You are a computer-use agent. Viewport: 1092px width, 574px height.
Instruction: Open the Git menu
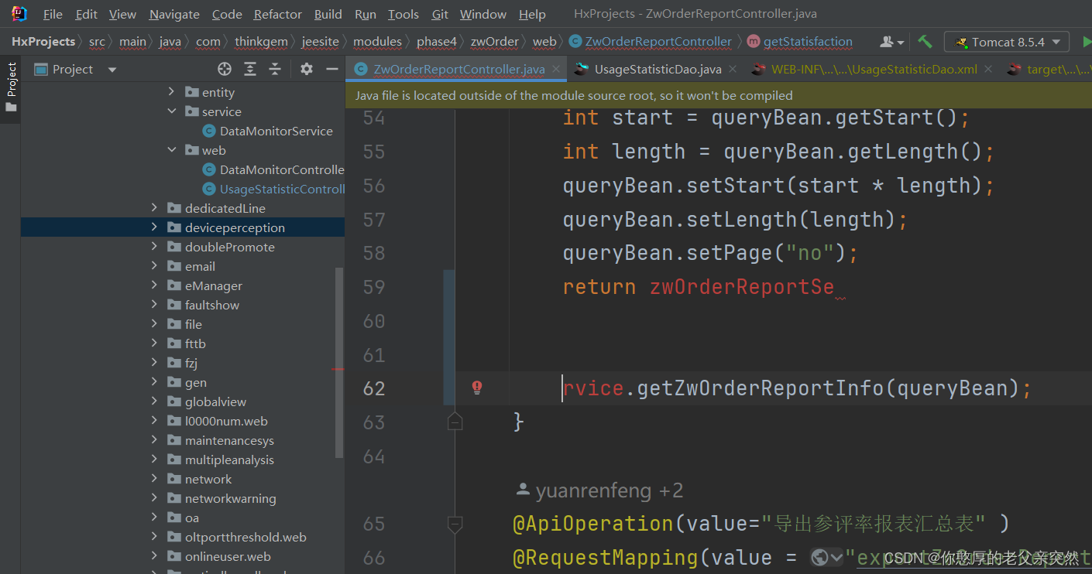click(x=440, y=14)
